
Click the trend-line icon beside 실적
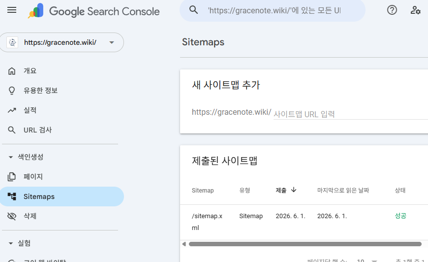[12, 110]
